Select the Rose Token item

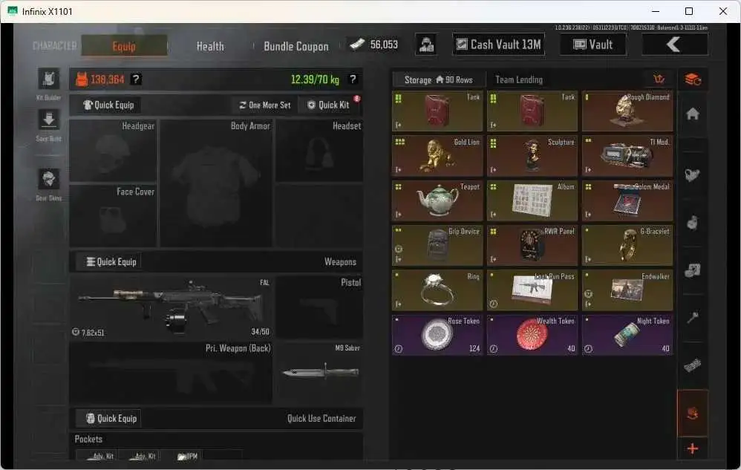coord(437,335)
